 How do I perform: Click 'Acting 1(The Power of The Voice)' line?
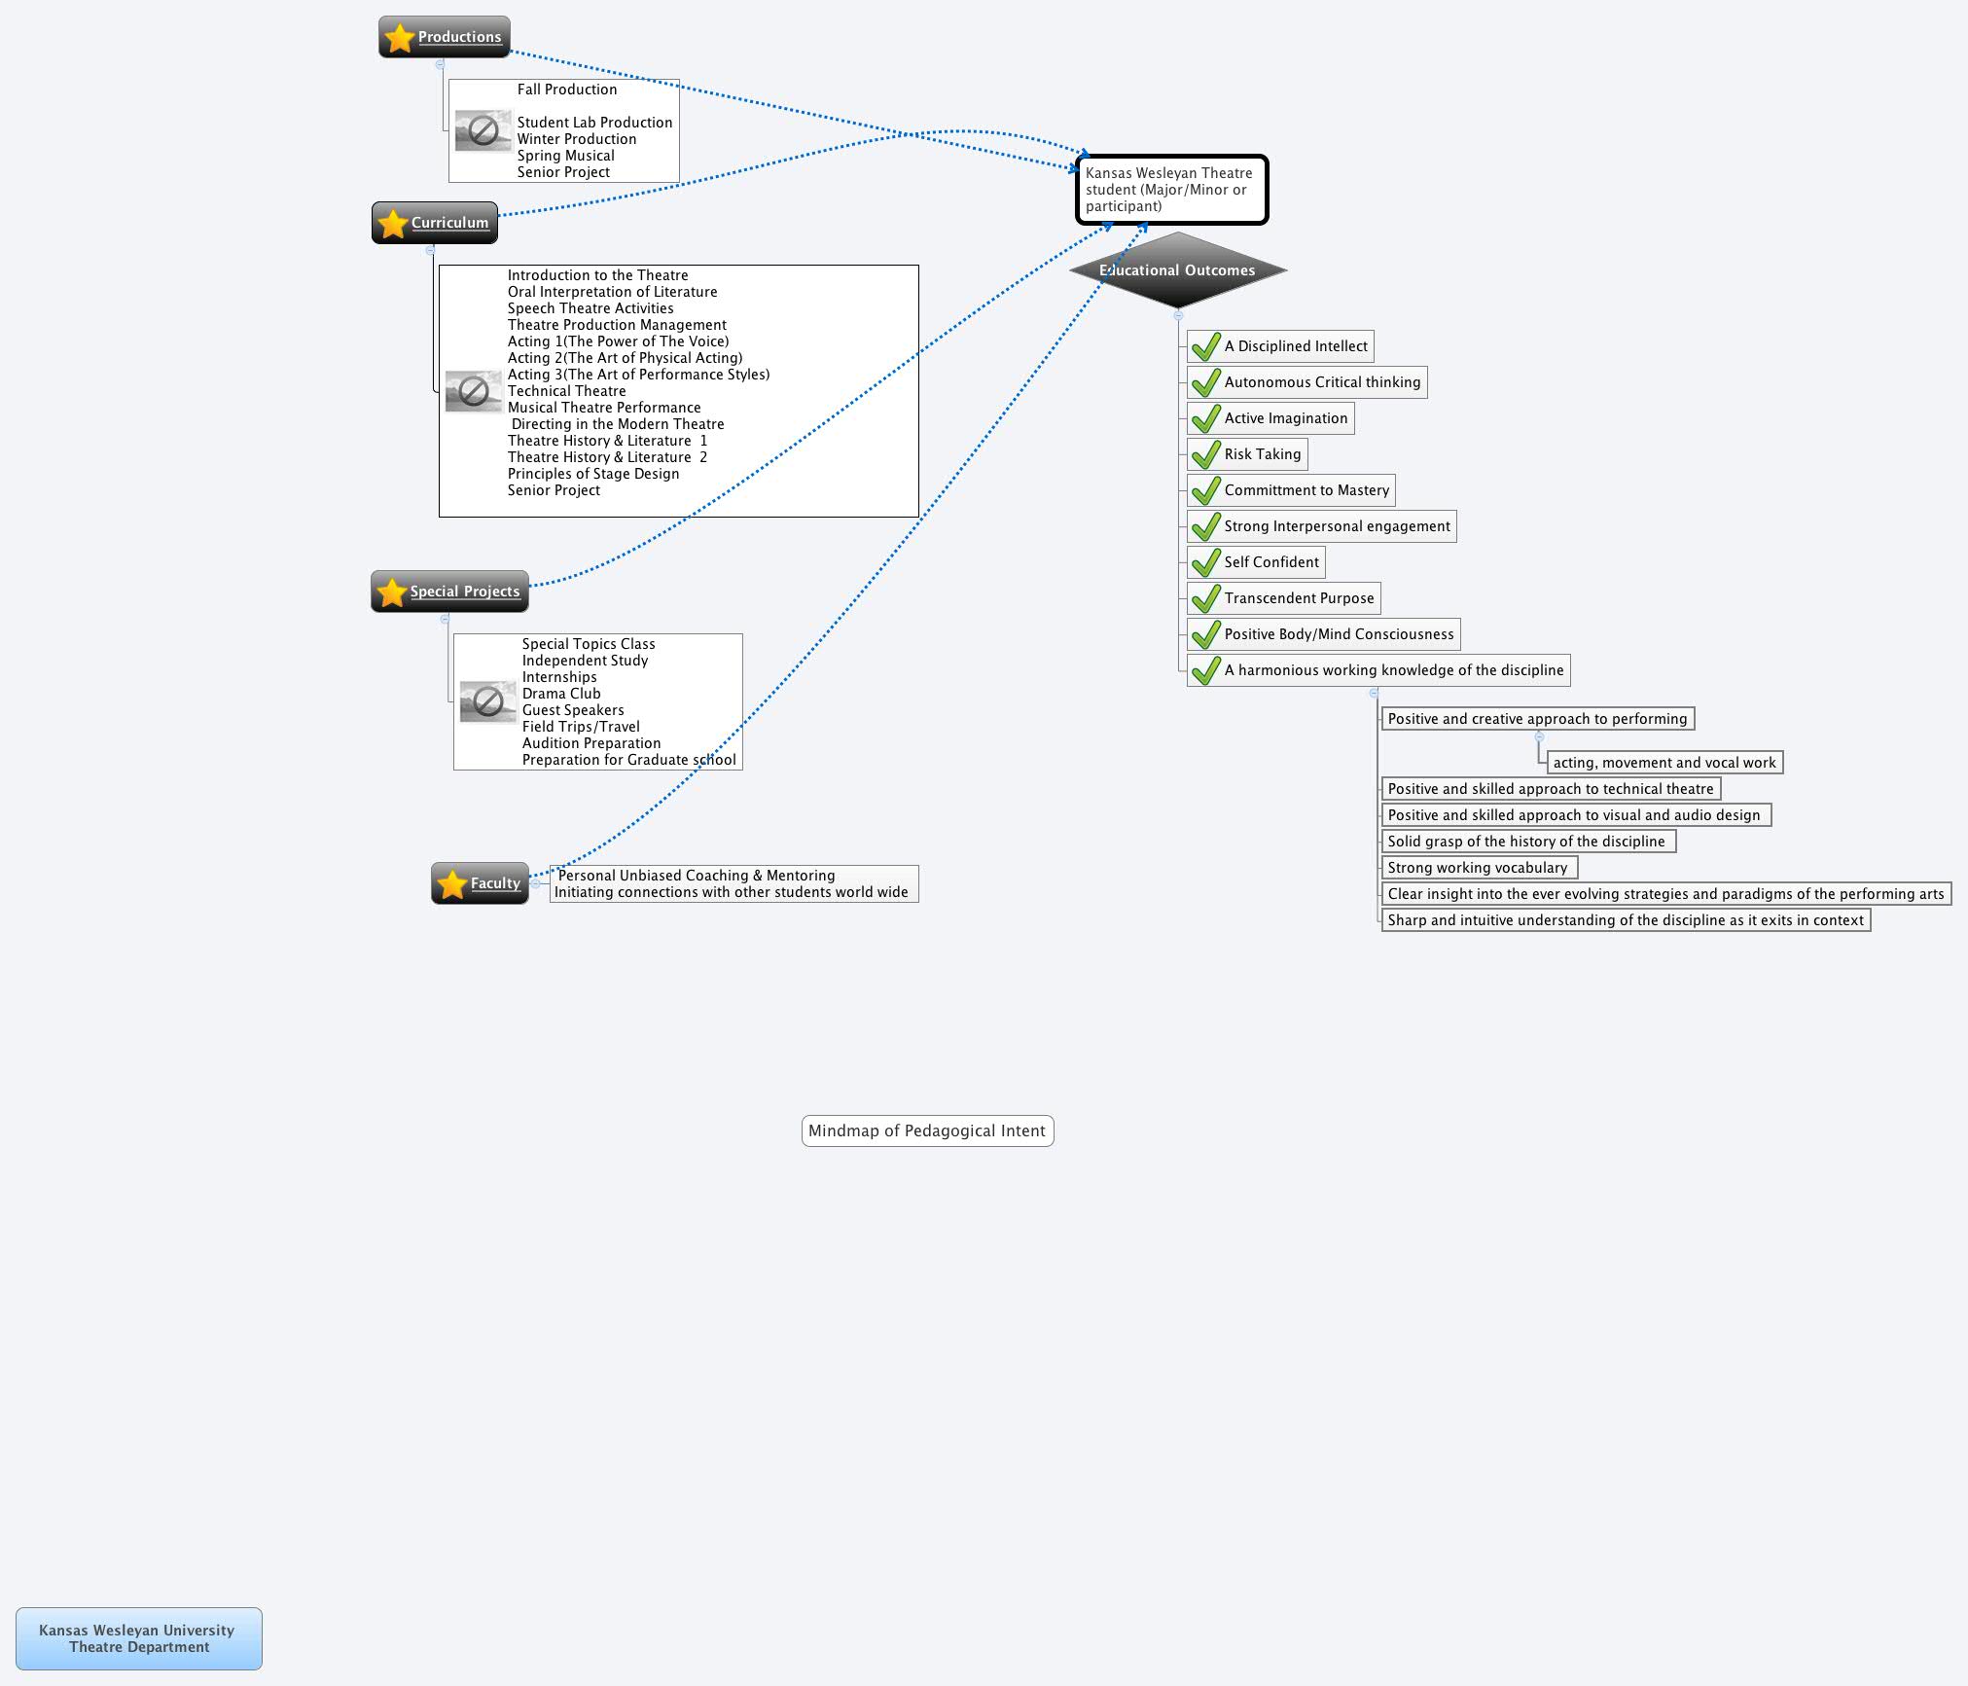click(618, 341)
